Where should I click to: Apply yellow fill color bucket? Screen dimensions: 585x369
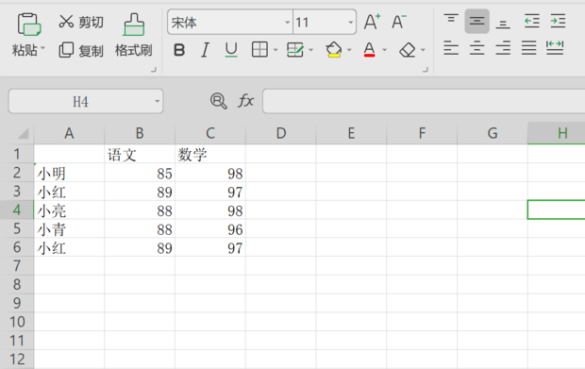click(x=333, y=49)
